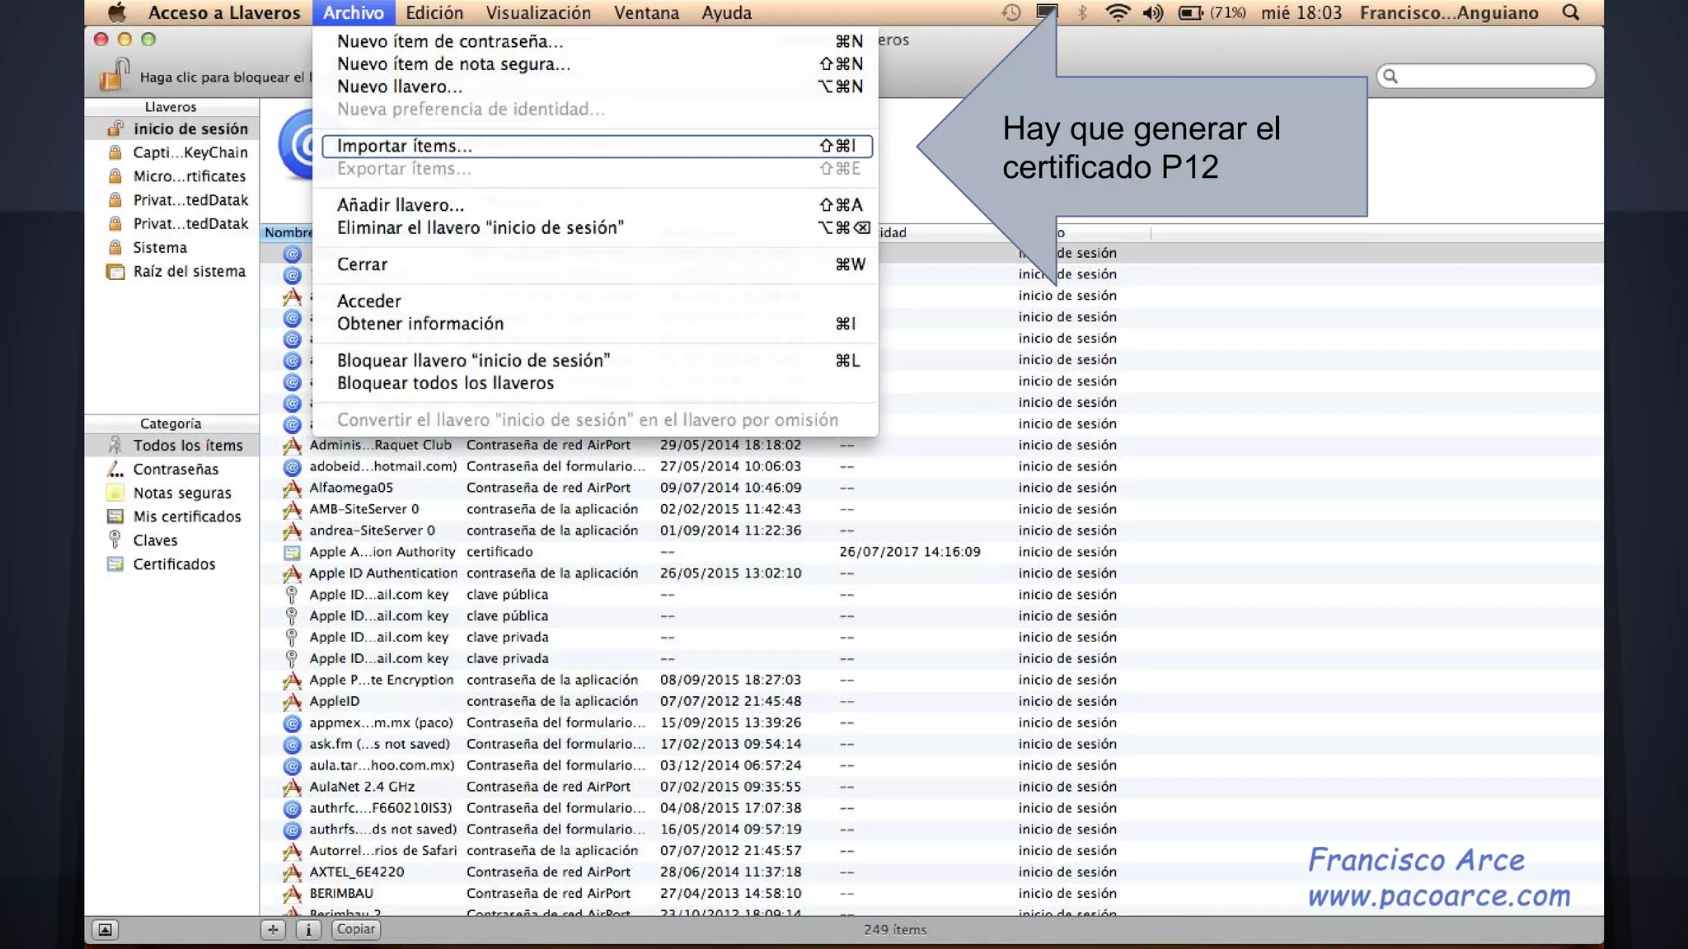Image resolution: width=1688 pixels, height=949 pixels.
Task: Open the Edición menu
Action: pyautogui.click(x=434, y=12)
